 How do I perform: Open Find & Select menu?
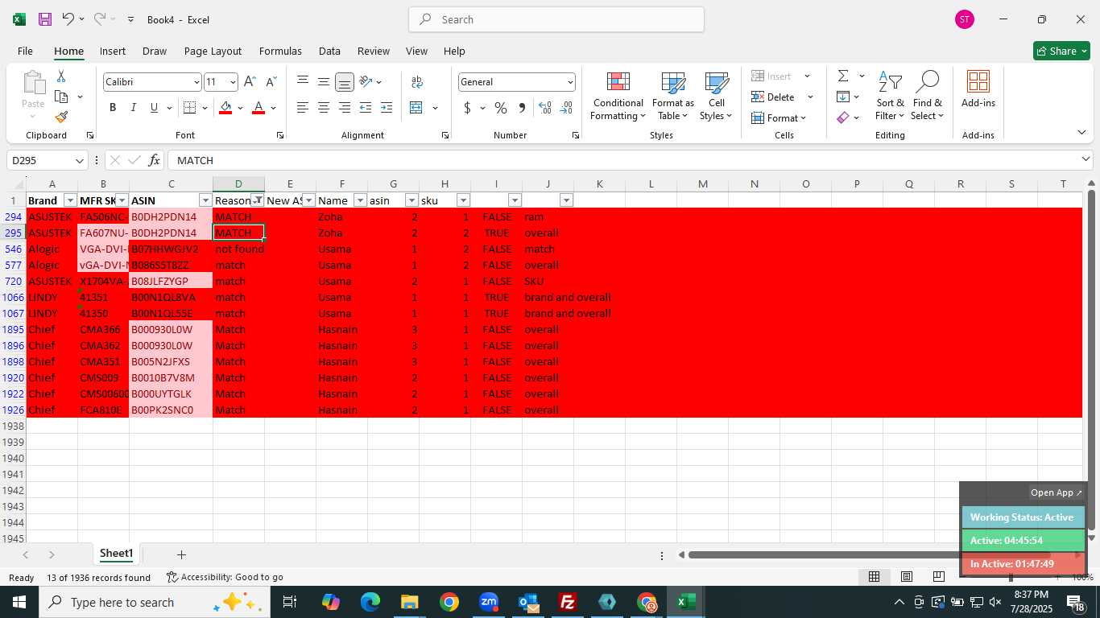click(x=928, y=97)
